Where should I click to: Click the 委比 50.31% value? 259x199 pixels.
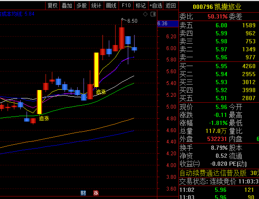click(218, 16)
